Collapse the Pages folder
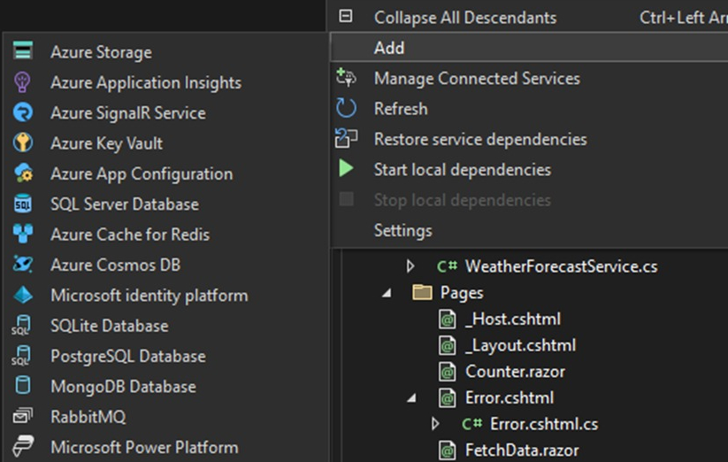The height and width of the screenshot is (462, 728). coord(387,293)
